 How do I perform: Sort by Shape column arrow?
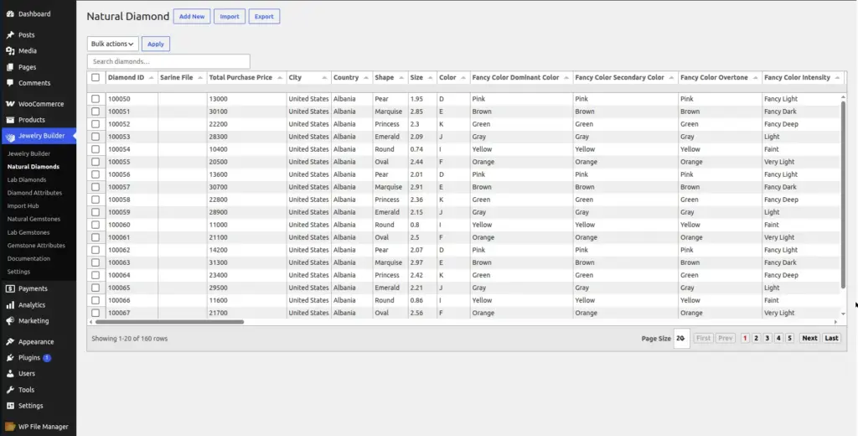(401, 78)
